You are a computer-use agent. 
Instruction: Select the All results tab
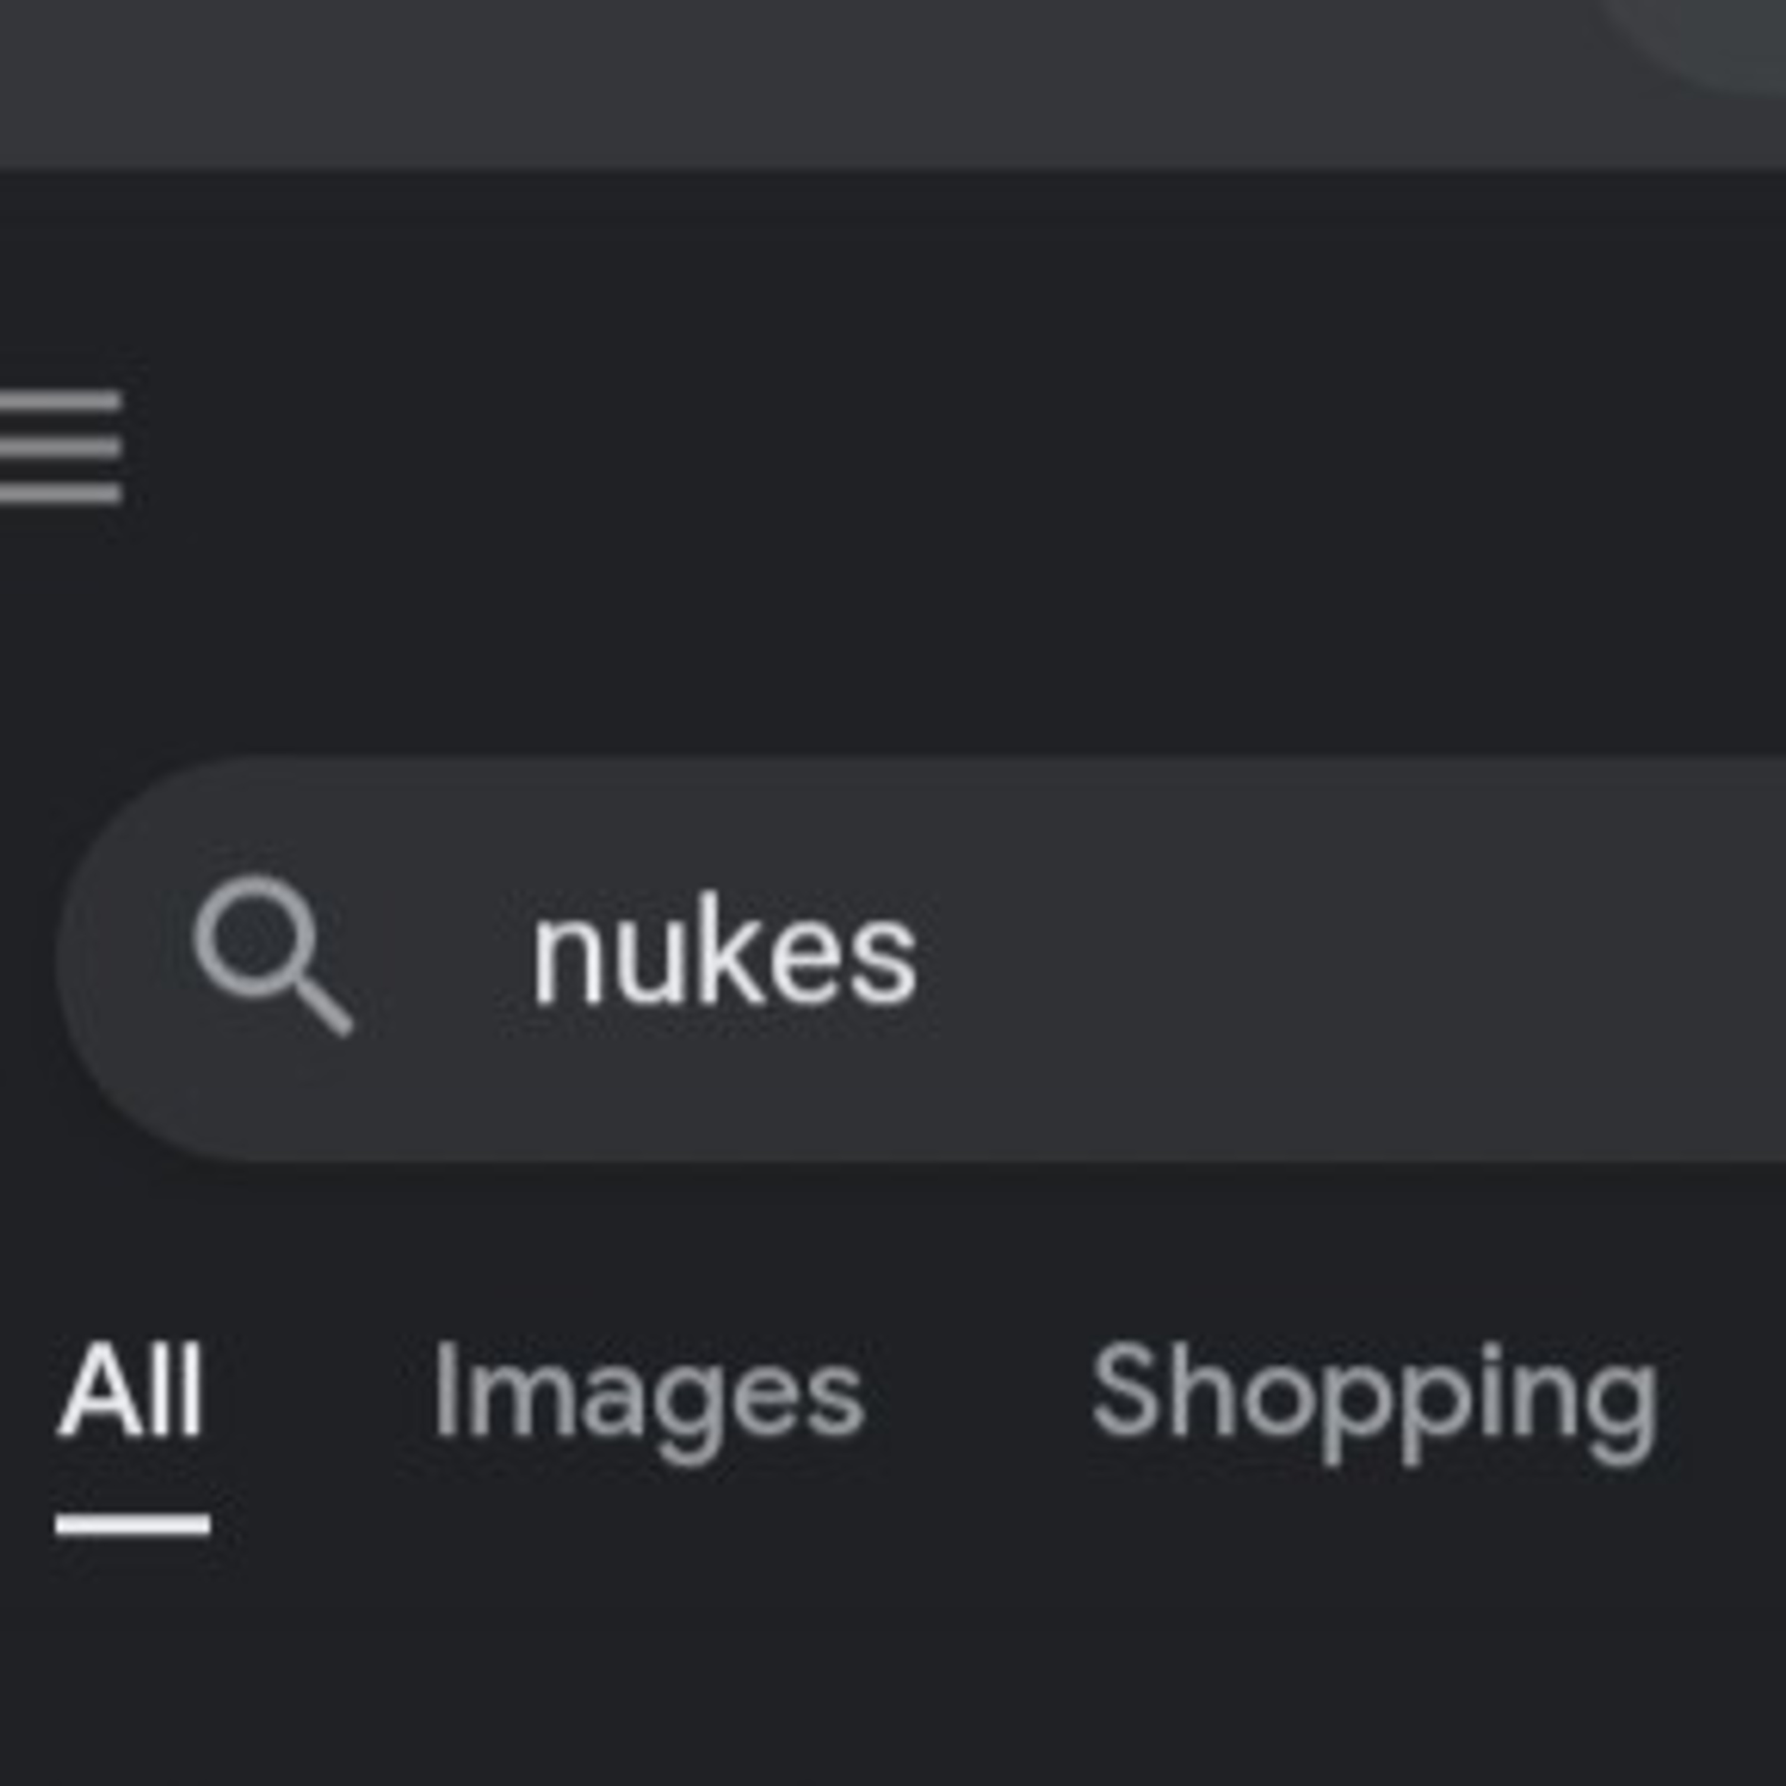[x=131, y=1392]
